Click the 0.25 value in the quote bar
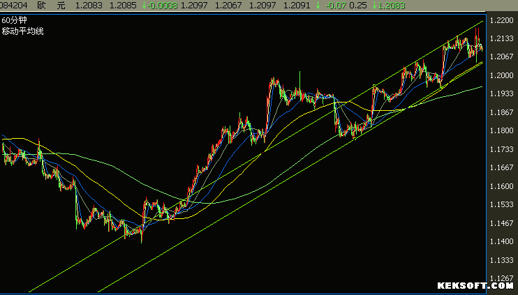 [357, 6]
